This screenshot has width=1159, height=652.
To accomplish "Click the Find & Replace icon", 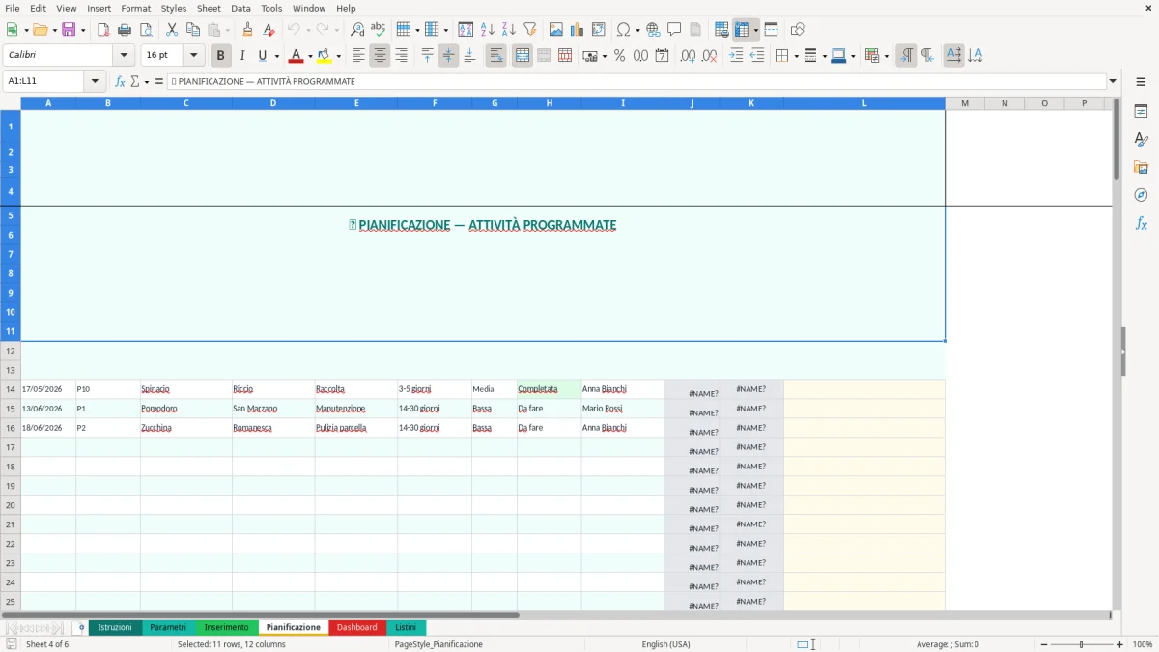I will pyautogui.click(x=357, y=29).
